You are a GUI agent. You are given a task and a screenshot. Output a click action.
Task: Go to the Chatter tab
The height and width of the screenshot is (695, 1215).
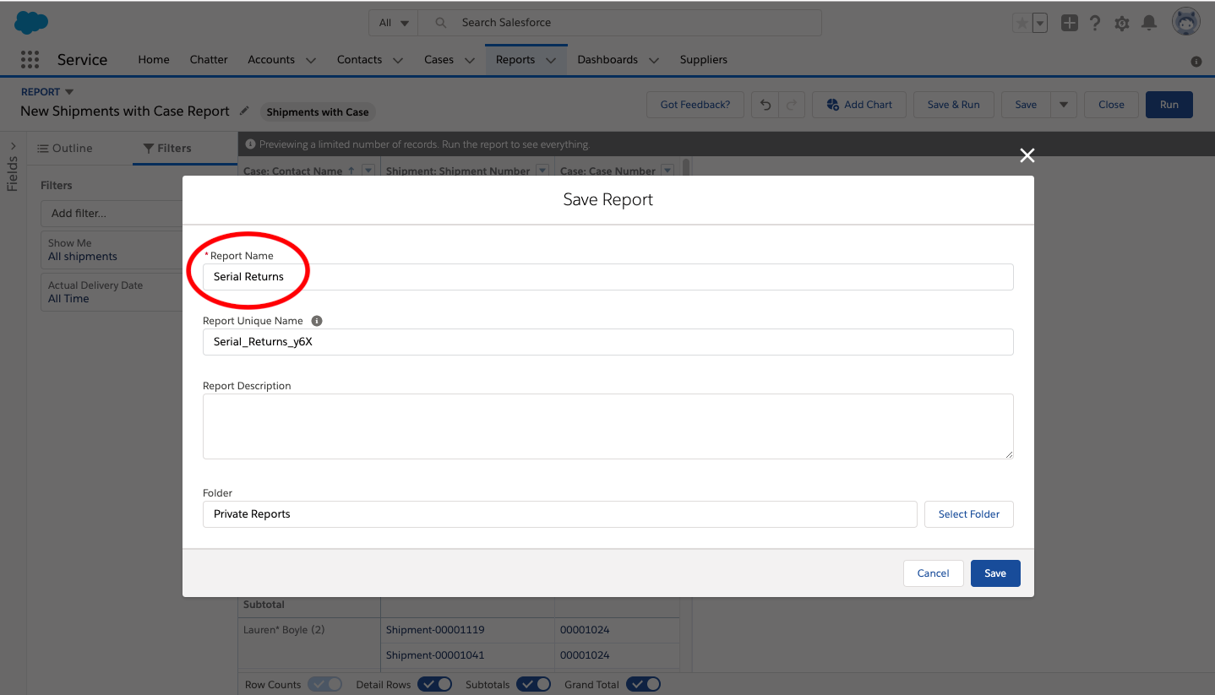(209, 60)
